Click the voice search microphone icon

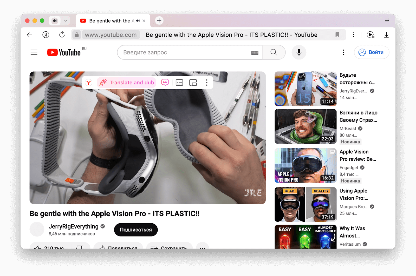(x=299, y=52)
